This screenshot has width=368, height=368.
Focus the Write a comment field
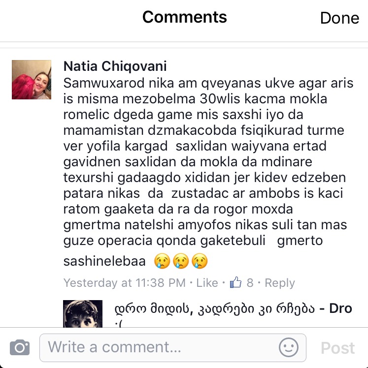tap(173, 347)
